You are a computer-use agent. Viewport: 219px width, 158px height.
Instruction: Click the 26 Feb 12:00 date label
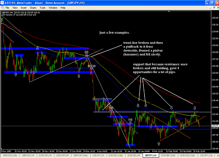199,151
